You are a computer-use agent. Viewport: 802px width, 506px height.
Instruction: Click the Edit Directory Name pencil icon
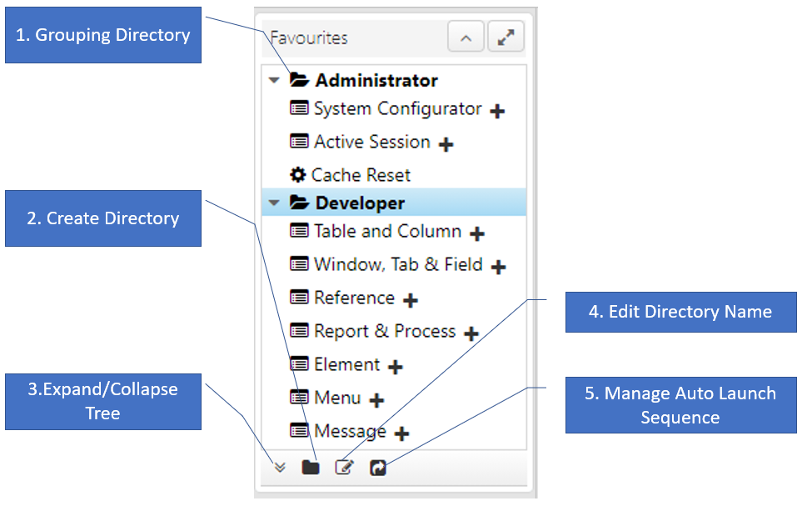344,468
